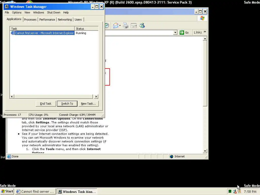Open the File menu in Task Manager
The image size is (260, 195).
[x=7, y=12]
